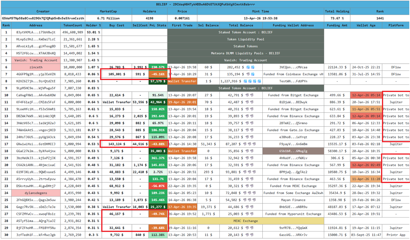Click the 143,124 $ buy cost
Screen dimensions: 410x240
(x=117, y=144)
